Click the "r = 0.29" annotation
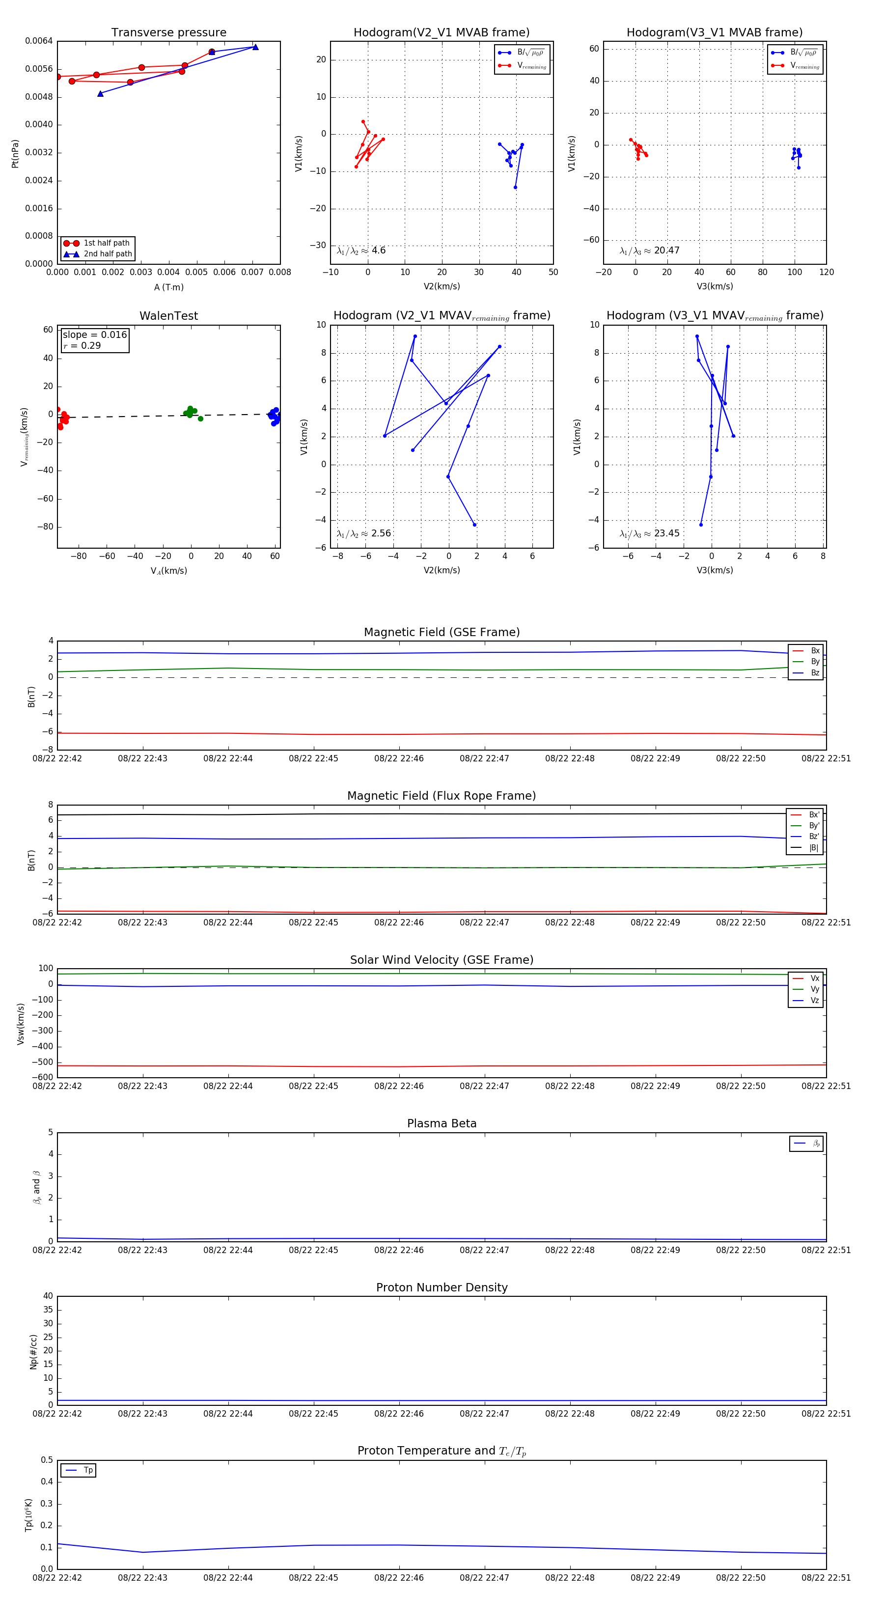 [x=82, y=345]
